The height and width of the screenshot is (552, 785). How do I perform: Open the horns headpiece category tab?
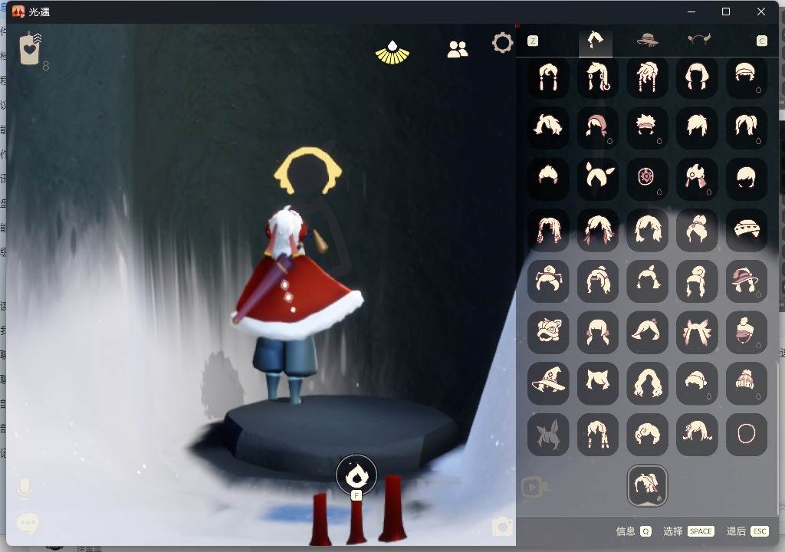click(699, 40)
